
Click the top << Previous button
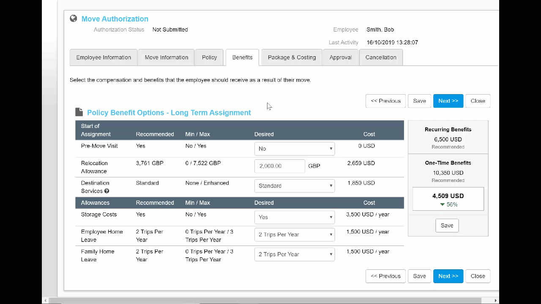click(385, 101)
